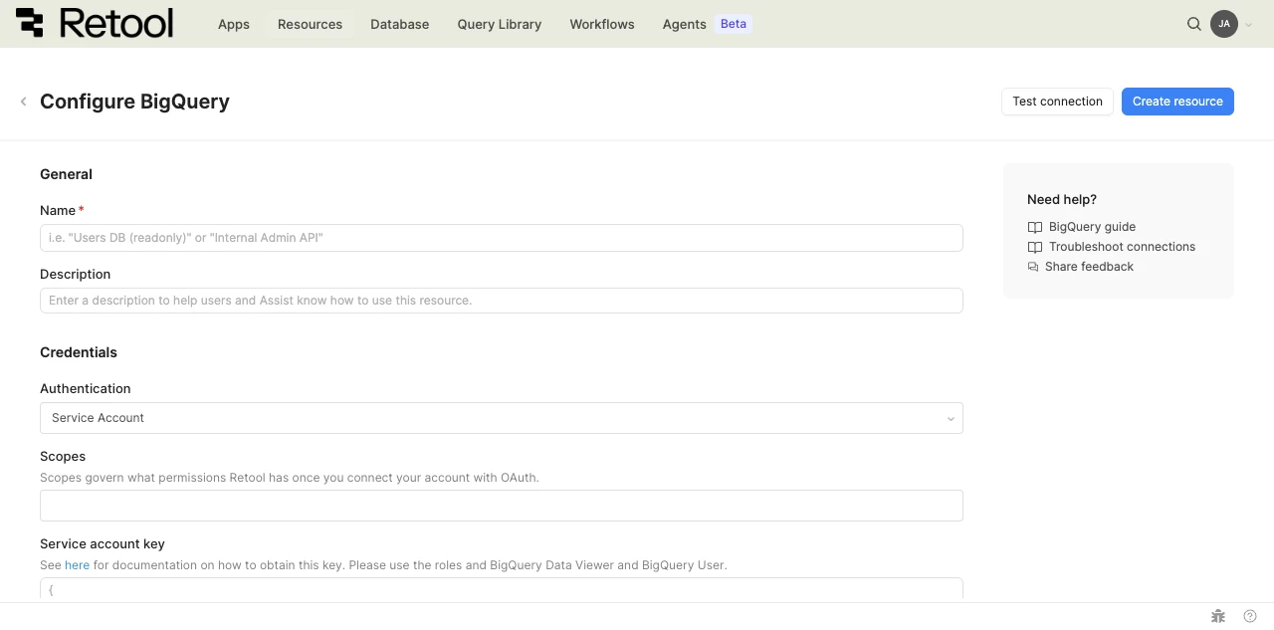Image resolution: width=1274 pixels, height=630 pixels.
Task: Open the Troubleshoot connections link
Action: tap(1122, 247)
